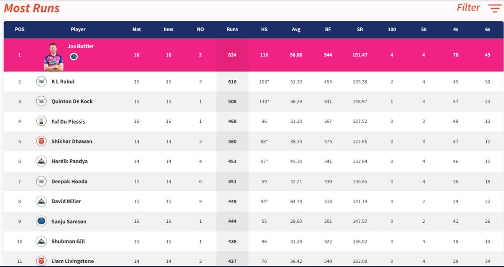Click Liam Livingstone's team logo
The width and height of the screenshot is (504, 267).
[x=41, y=261]
